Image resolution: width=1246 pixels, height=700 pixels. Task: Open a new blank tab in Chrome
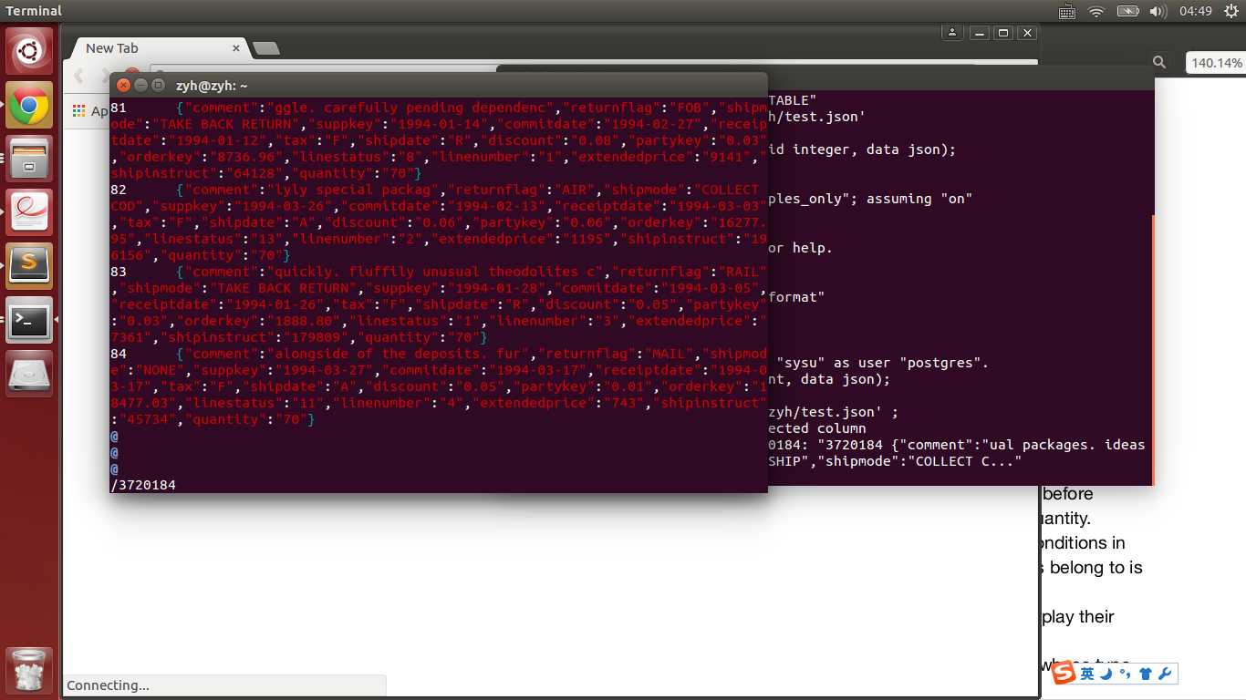click(265, 48)
